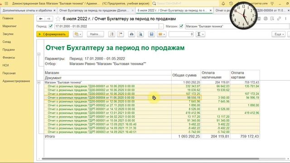Go forward with the right arrow
Viewport: 290px width, 163px height.
pos(48,19)
